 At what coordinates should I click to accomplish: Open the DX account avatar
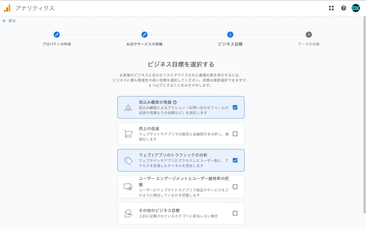coord(356,8)
